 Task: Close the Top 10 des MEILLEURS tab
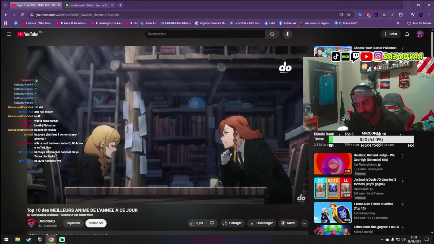(59, 5)
